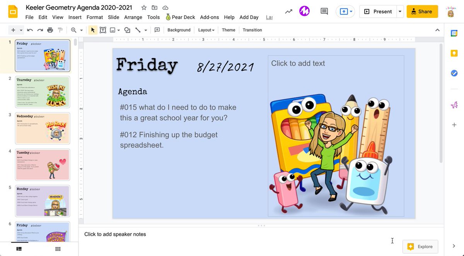The image size is (464, 256).
Task: Open Google Keep side panel
Action: pyautogui.click(x=454, y=53)
